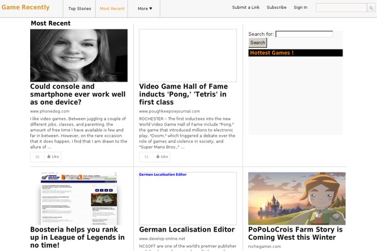
Task: Visit www.phonedog.com source link
Action: pyautogui.click(x=50, y=111)
